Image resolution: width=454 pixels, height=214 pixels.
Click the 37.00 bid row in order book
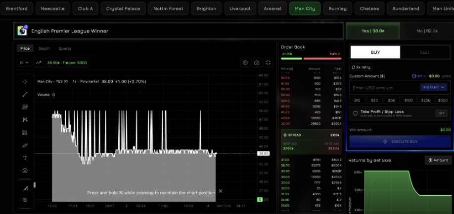point(311,160)
